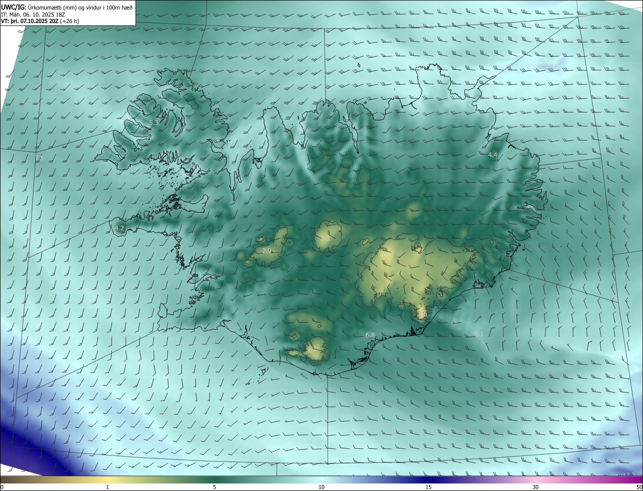Click the 4.4 value in northeast Iceland
This screenshot has width=643, height=491.
(492, 155)
